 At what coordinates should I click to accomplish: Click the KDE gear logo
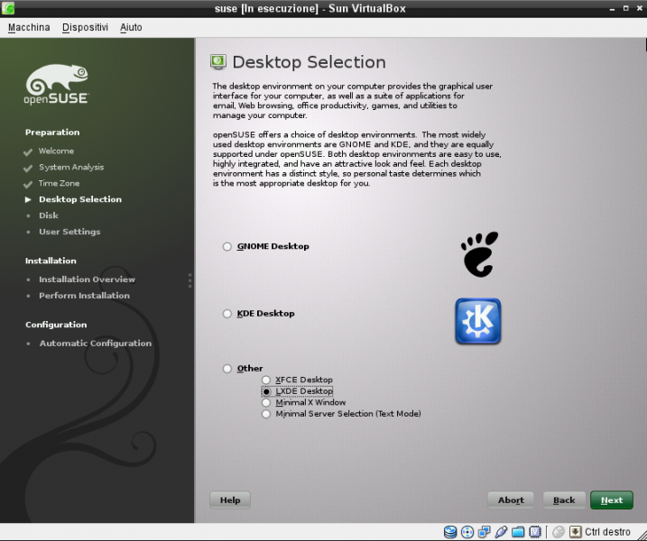[x=478, y=321]
